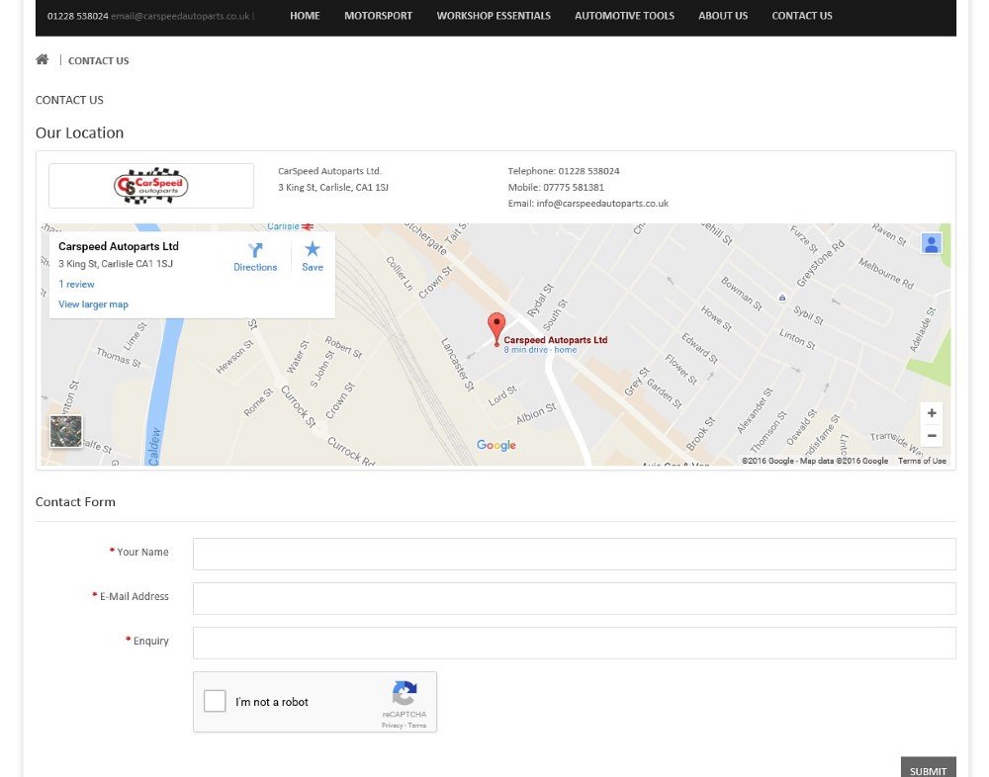Viewport: 989px width, 777px height.
Task: Click the CarSpeed Autoparts company logo
Action: (x=150, y=186)
